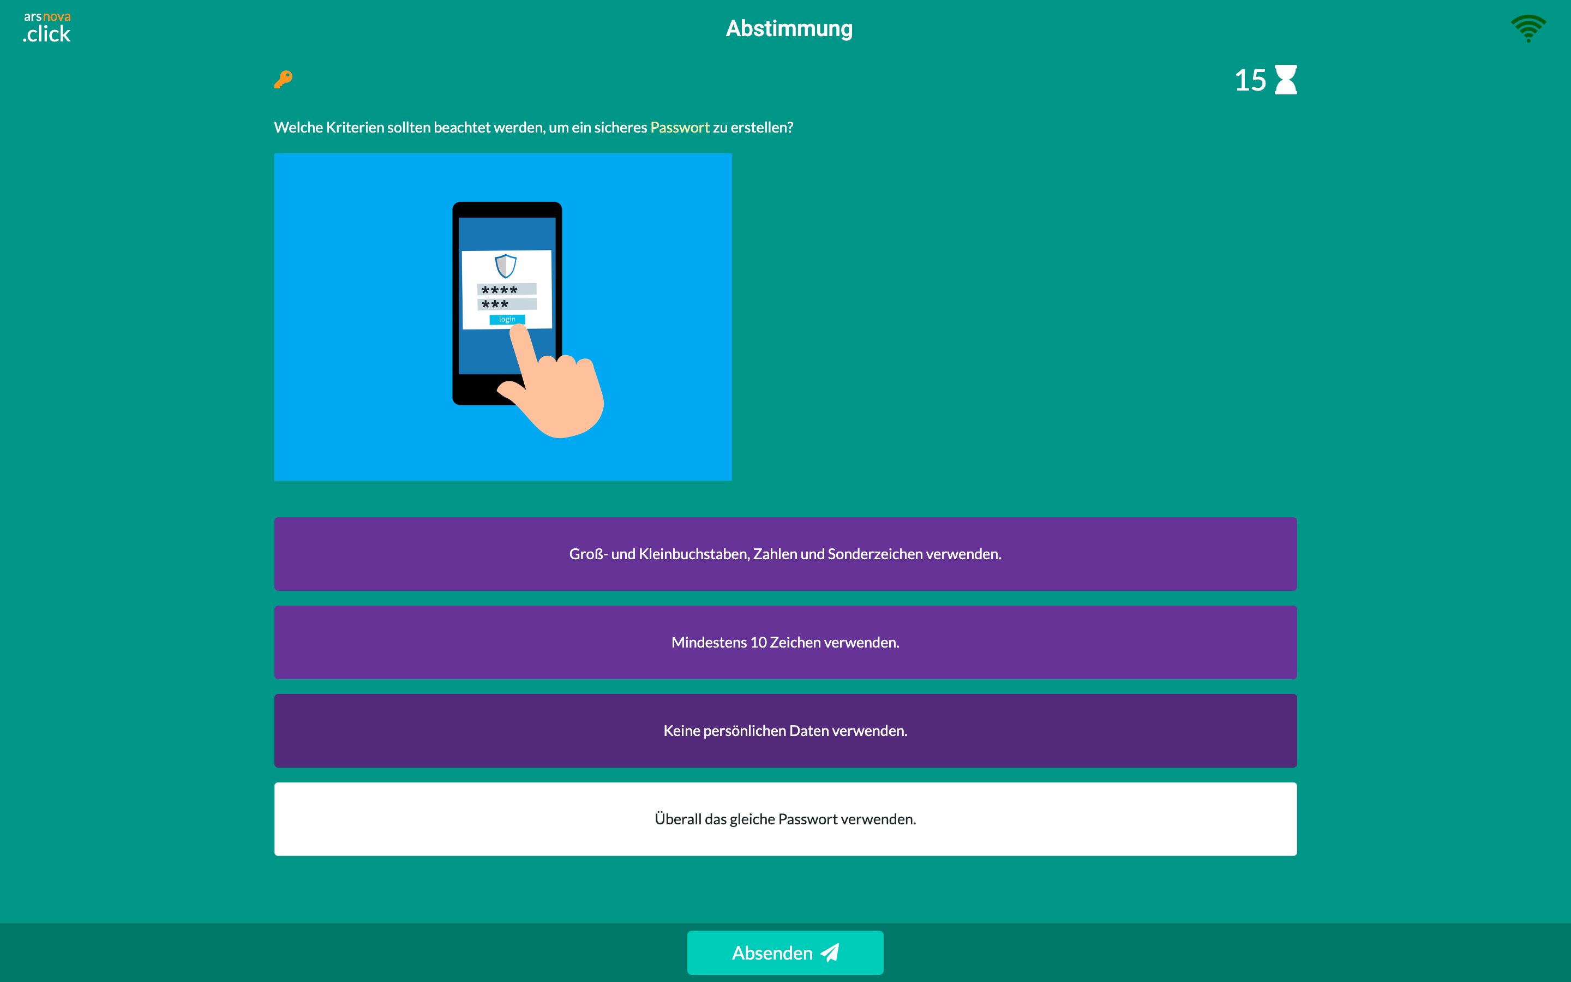Submit vote with the Absenden button
1571x982 pixels.
coord(785,953)
